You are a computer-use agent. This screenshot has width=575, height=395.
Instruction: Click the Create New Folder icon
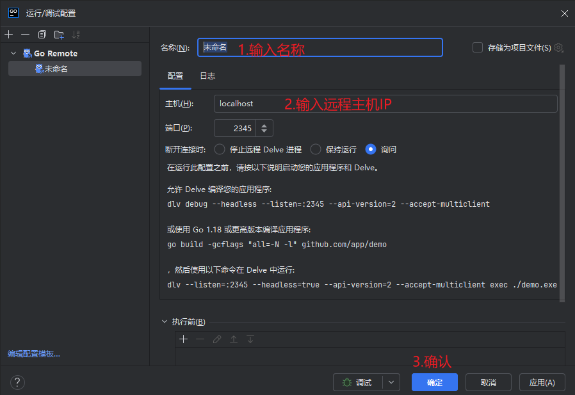[59, 34]
